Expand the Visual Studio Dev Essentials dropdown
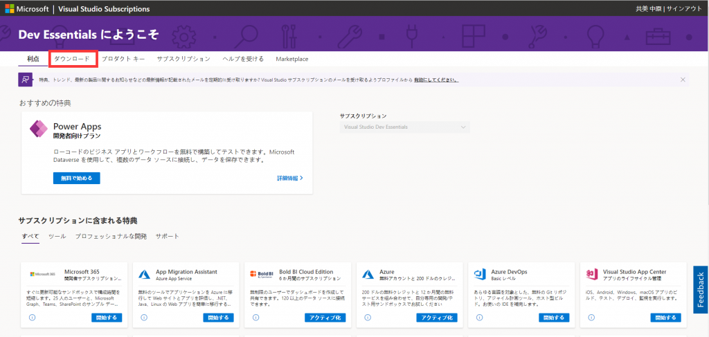Viewport: 709px width, 337px height. click(x=405, y=127)
